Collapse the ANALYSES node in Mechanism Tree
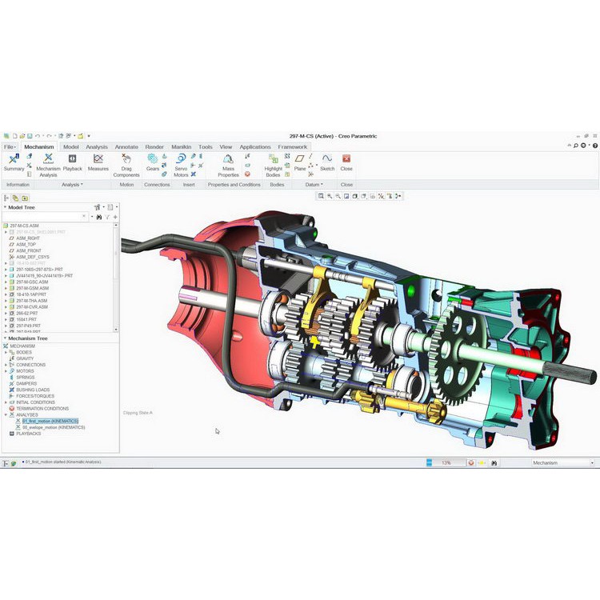 tap(6, 414)
